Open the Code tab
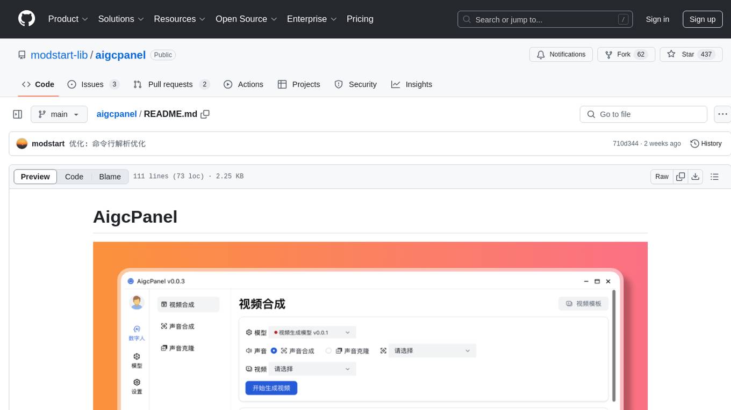 pyautogui.click(x=38, y=84)
